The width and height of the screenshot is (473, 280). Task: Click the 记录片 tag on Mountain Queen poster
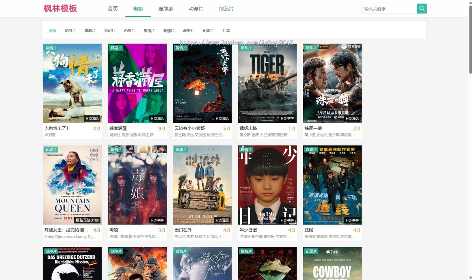pos(51,149)
